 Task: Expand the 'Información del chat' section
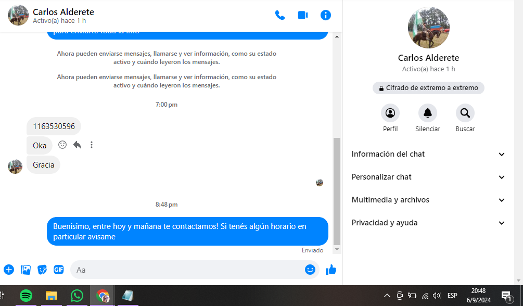coord(428,154)
